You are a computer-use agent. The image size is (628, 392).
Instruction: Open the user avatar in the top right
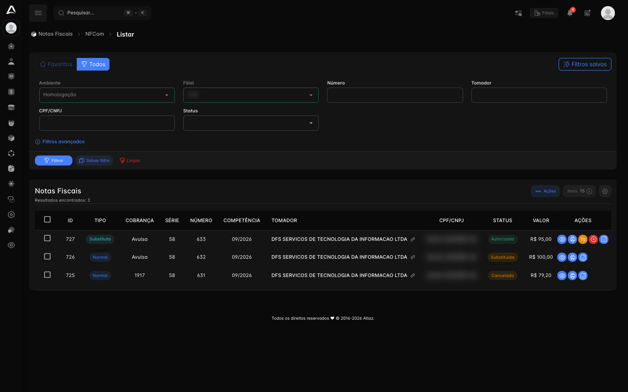click(608, 13)
